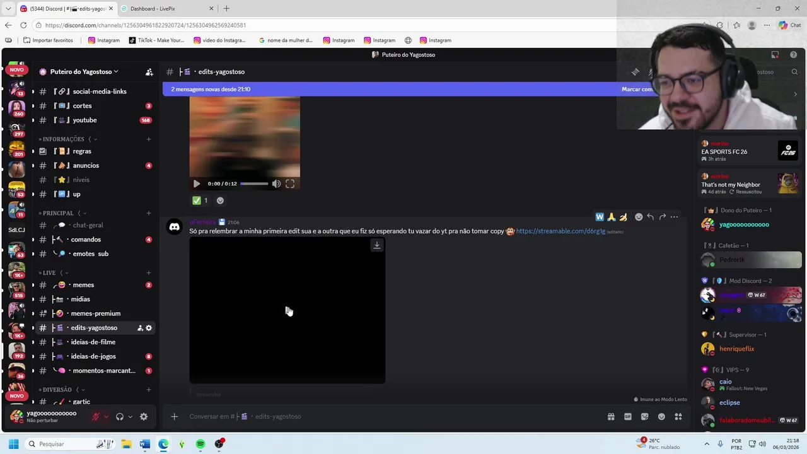The height and width of the screenshot is (454, 807).
Task: Open the apps launcher icon in message bar
Action: click(x=678, y=416)
